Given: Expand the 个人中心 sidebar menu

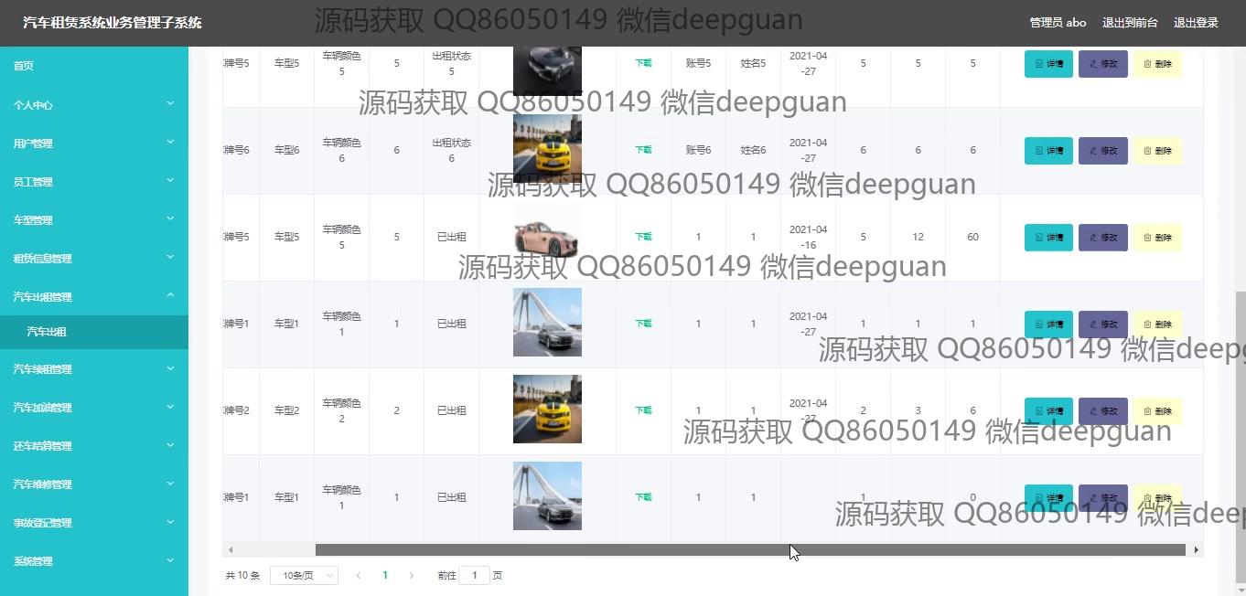Looking at the screenshot, I should (x=93, y=104).
